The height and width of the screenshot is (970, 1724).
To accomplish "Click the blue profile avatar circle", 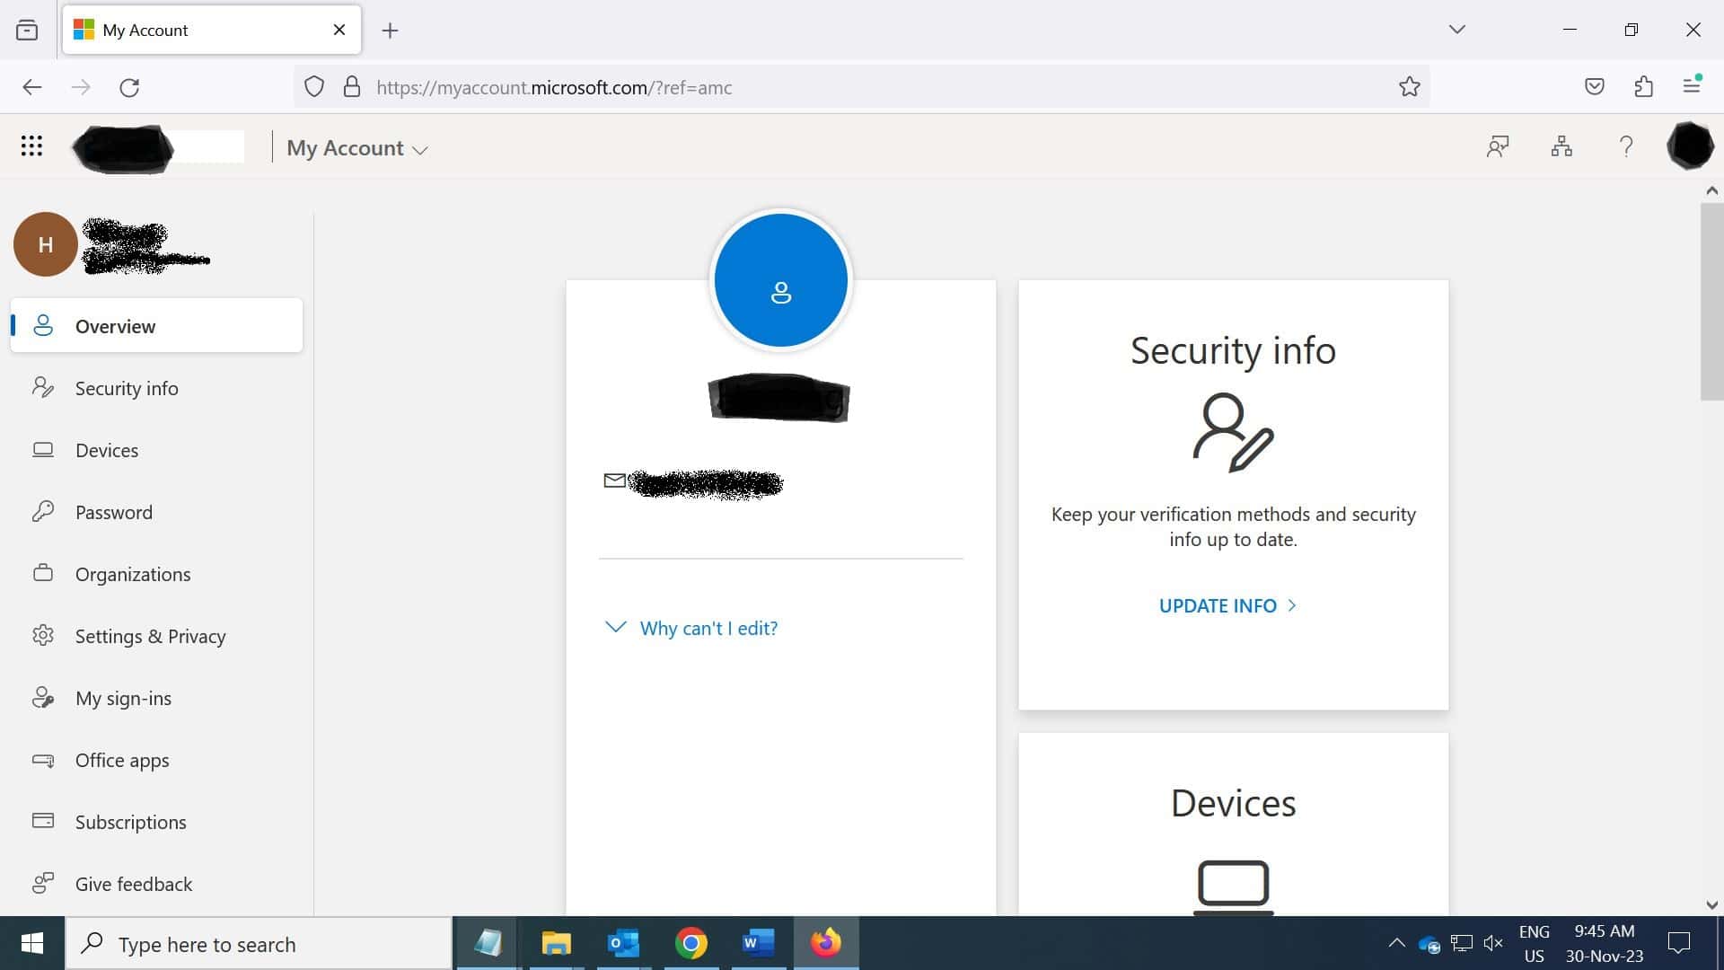I will pyautogui.click(x=780, y=280).
